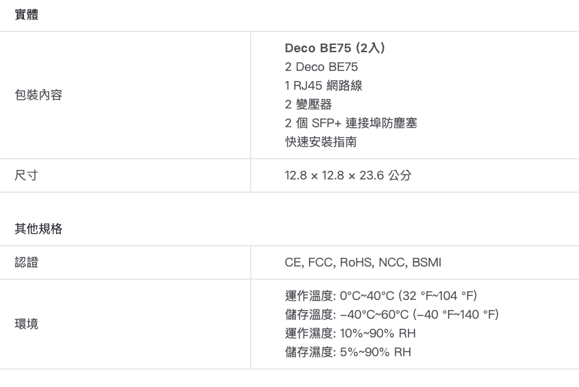Select the 運作濕度 10%~90% RH line
The width and height of the screenshot is (579, 387).
coord(351,333)
